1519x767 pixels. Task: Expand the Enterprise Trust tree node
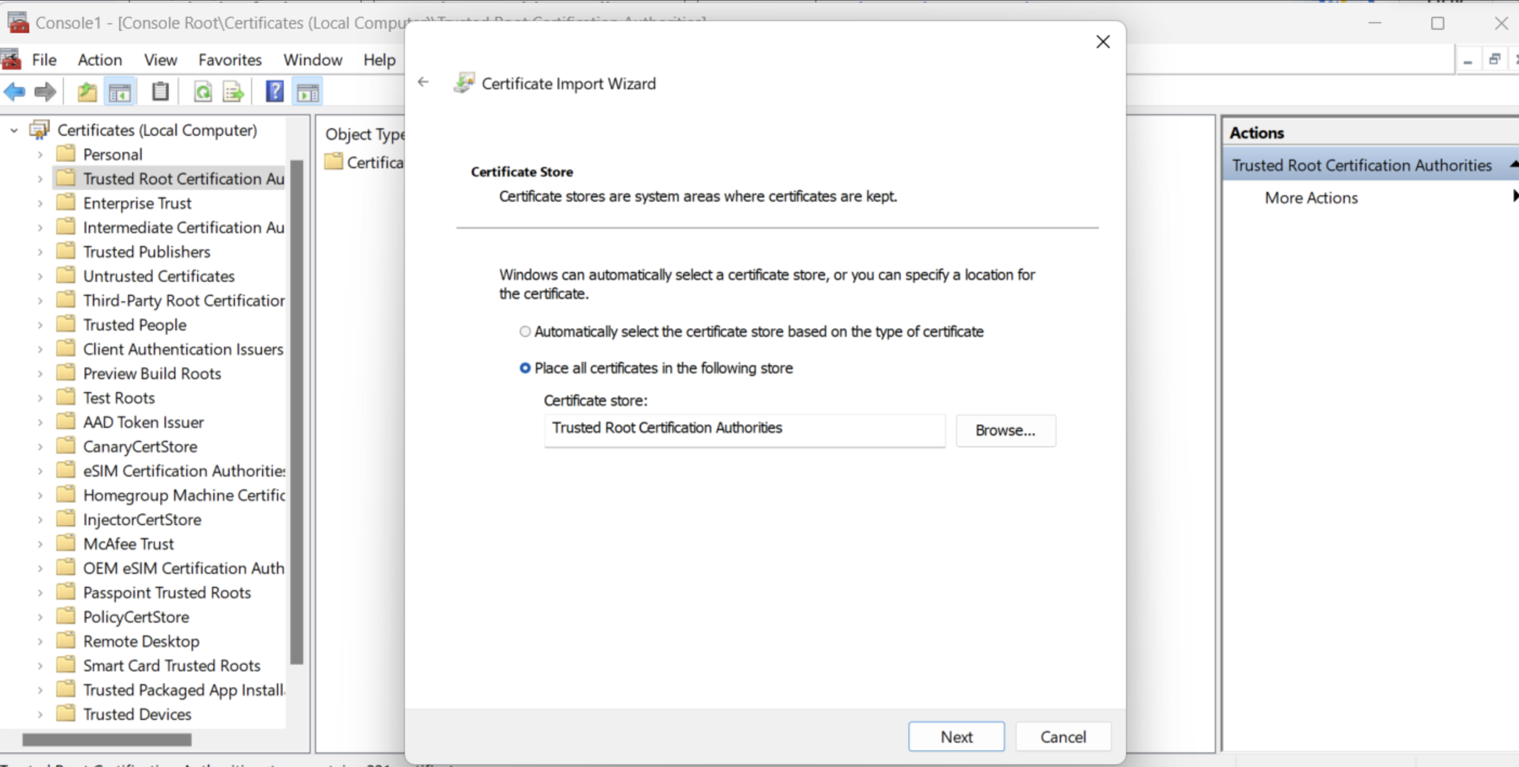40,204
